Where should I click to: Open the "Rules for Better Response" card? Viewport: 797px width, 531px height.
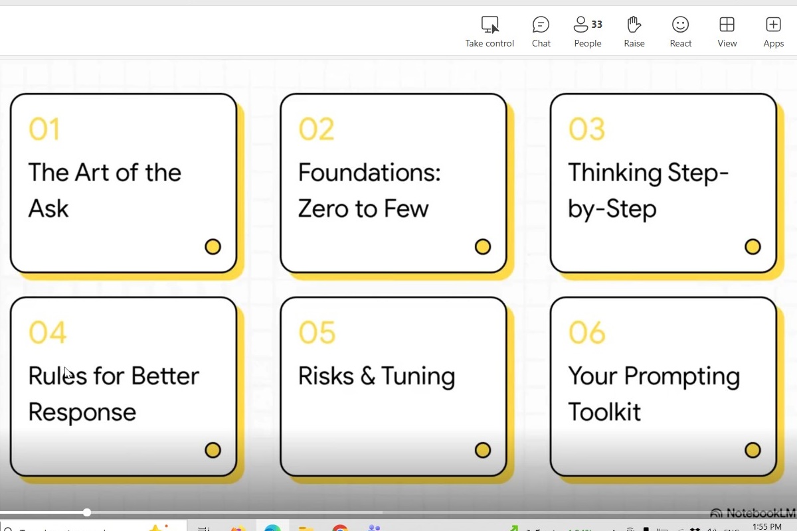point(124,386)
